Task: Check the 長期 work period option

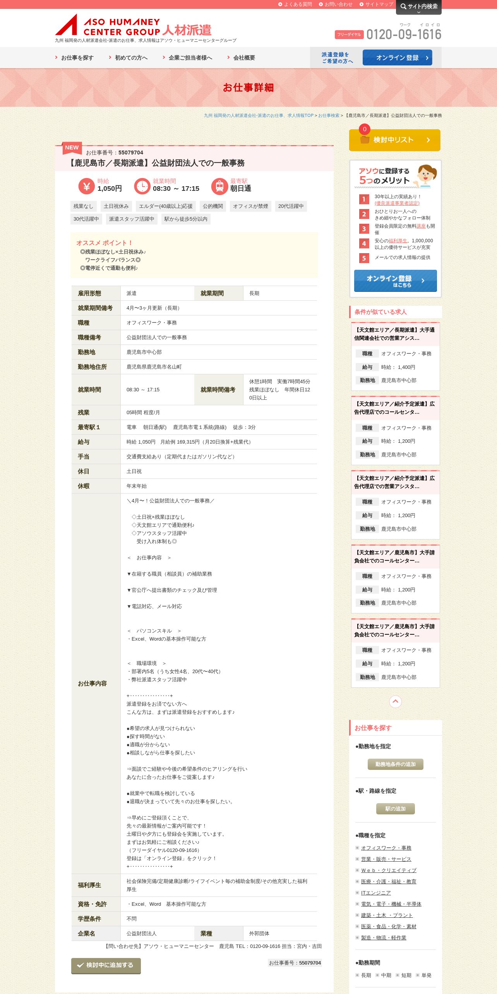Action: click(363, 975)
